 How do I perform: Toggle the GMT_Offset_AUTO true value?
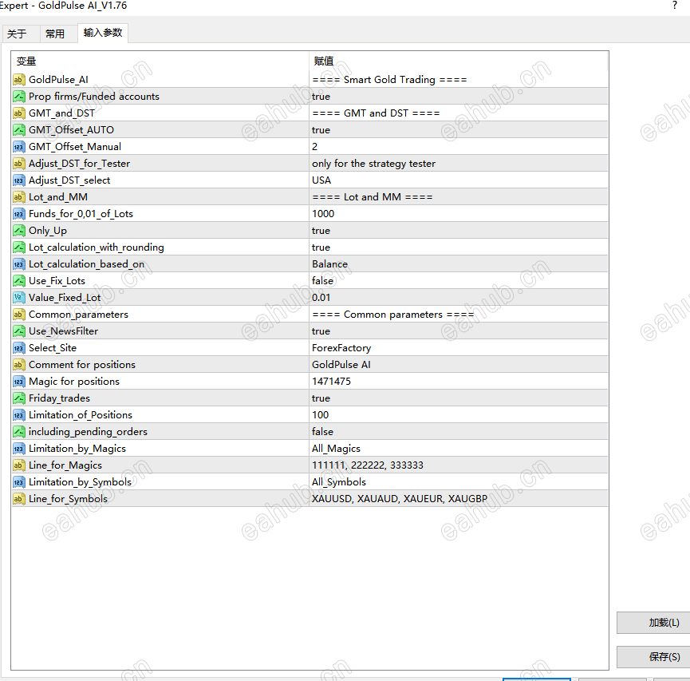458,130
